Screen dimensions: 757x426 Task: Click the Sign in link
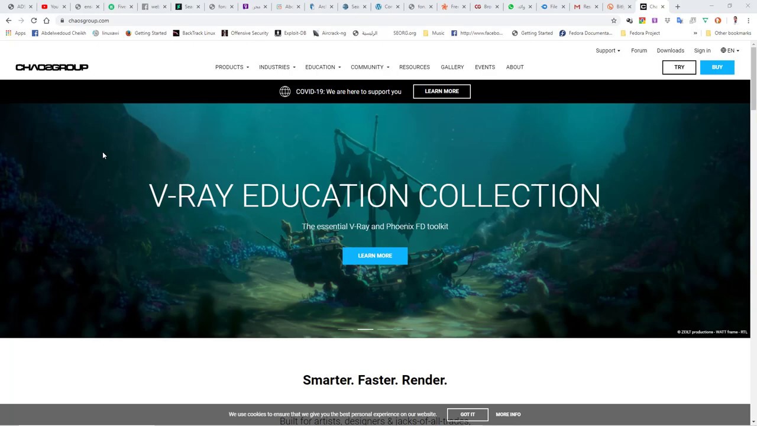pyautogui.click(x=703, y=51)
